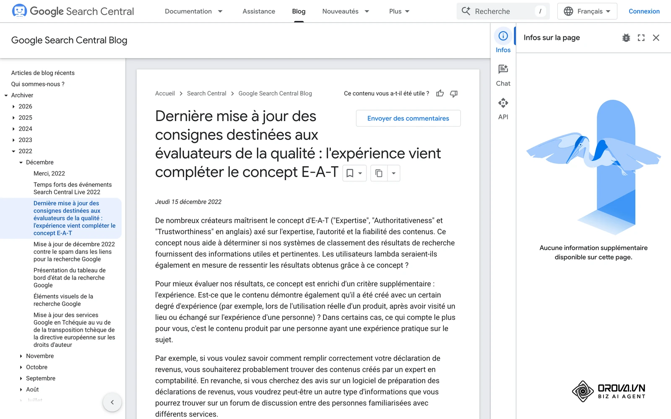Open the Chat side panel icon
The image size is (671, 419).
(x=503, y=69)
